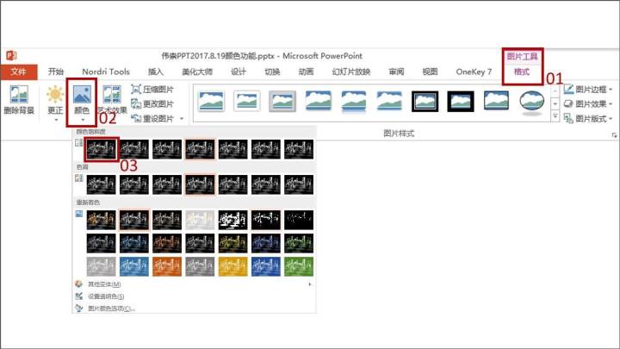Click the Color (颜色) picture icon

click(x=82, y=96)
